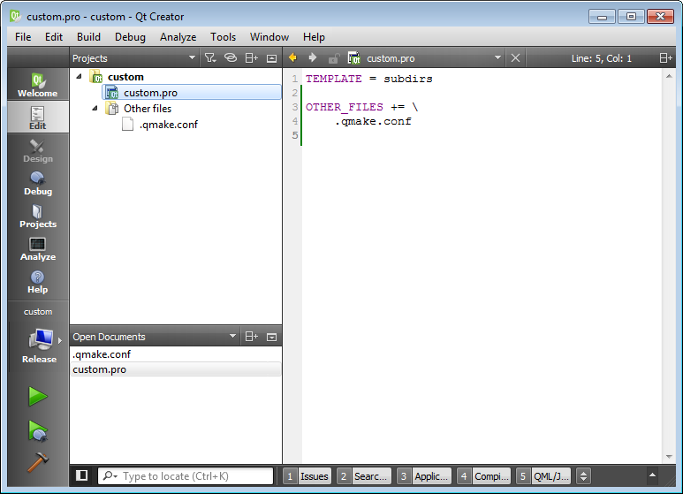Split the Open Documents pane

[x=251, y=337]
